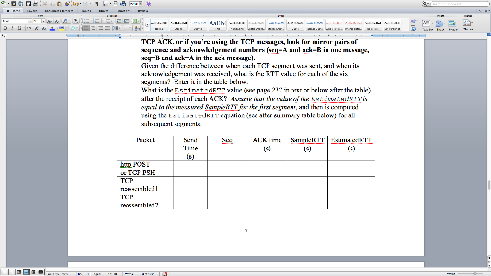491x276 pixels.
Task: Open the Shape insert icon
Action: tap(439, 23)
